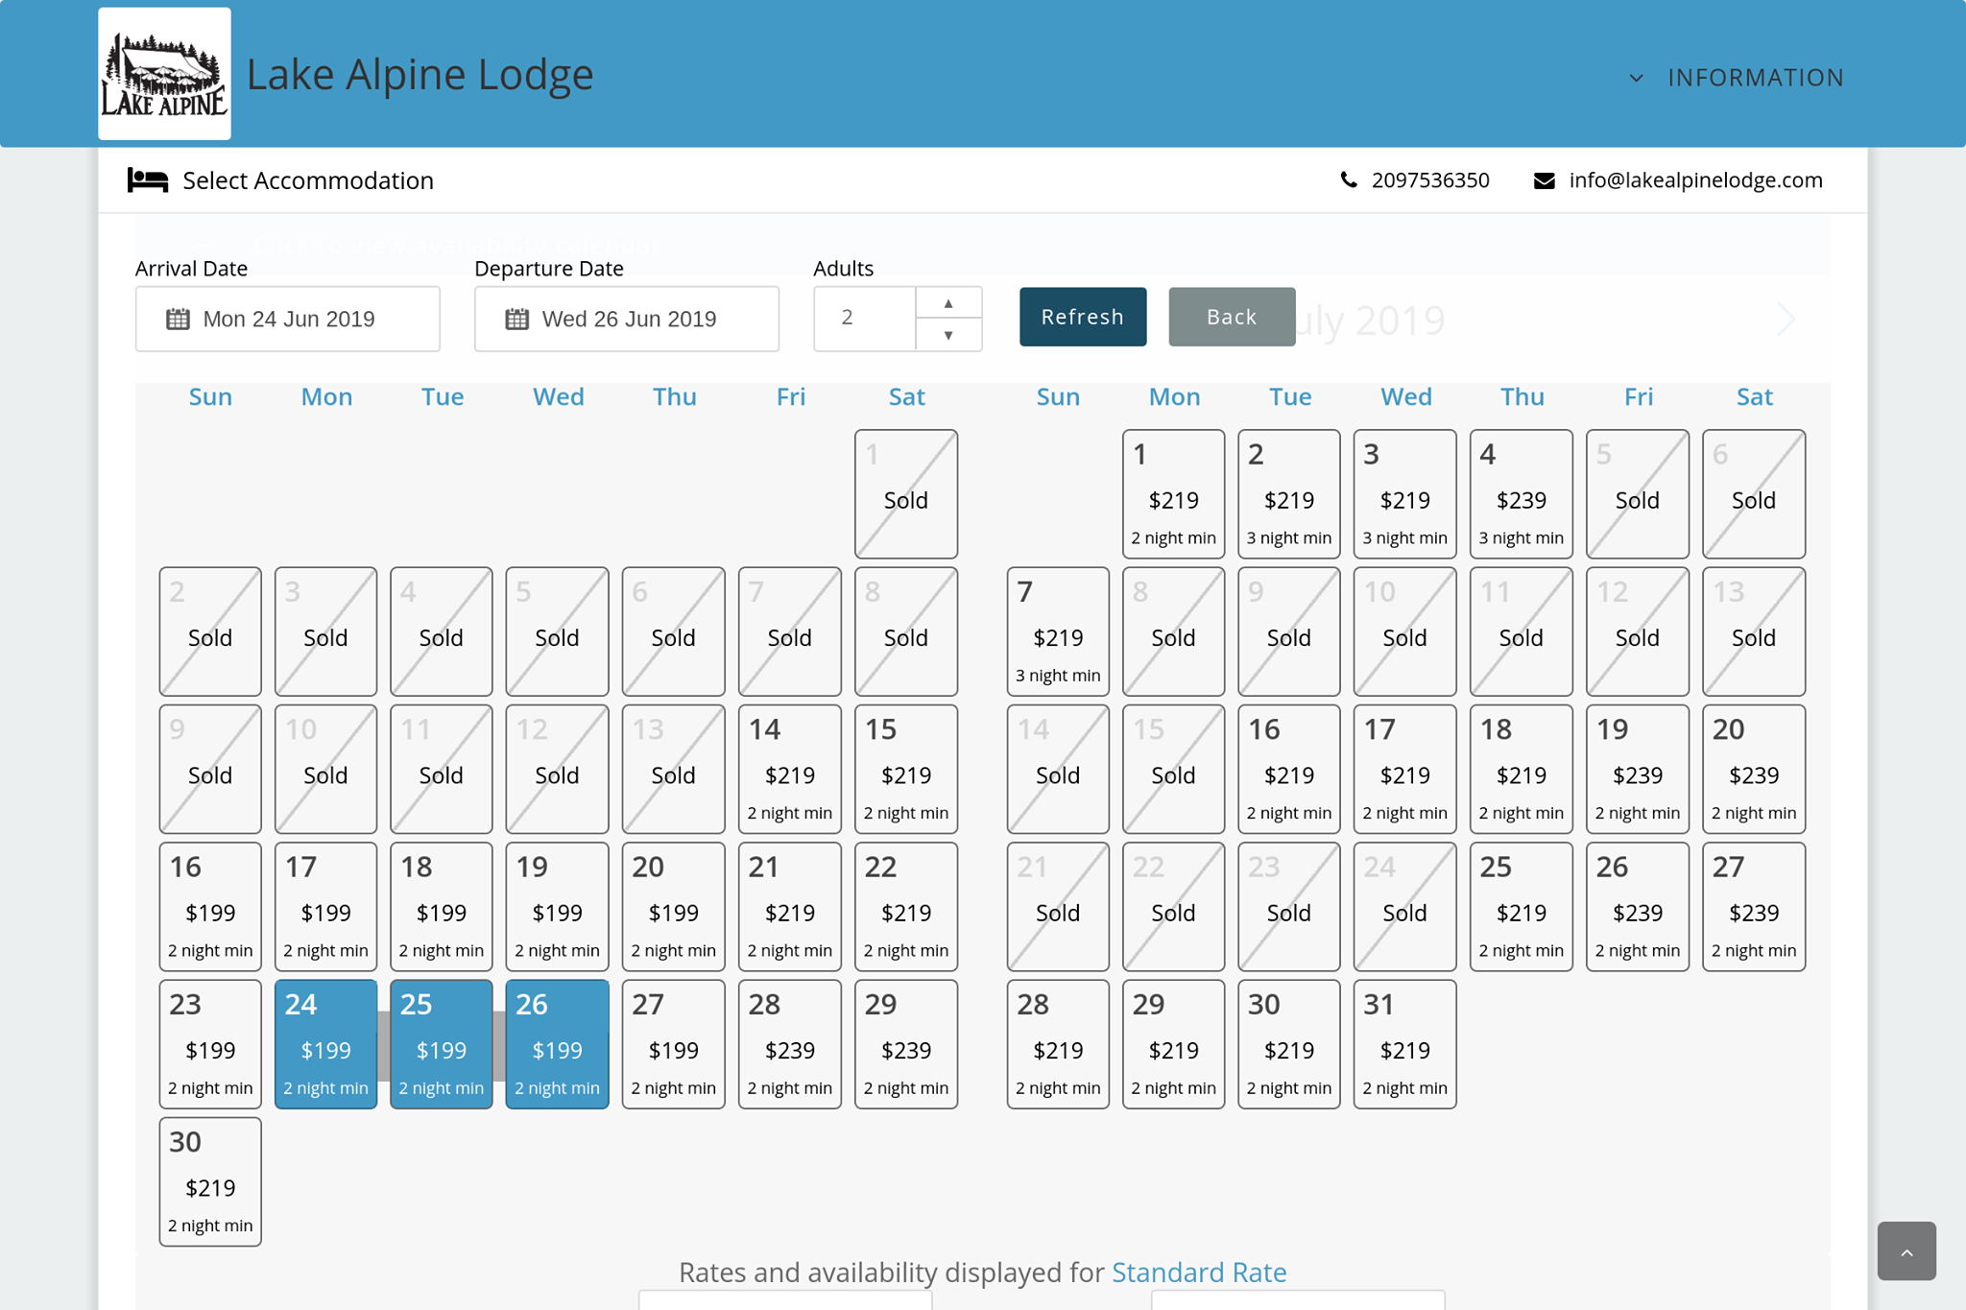This screenshot has height=1310, width=1966.
Task: Open the Arrival Date picker field
Action: coord(288,319)
